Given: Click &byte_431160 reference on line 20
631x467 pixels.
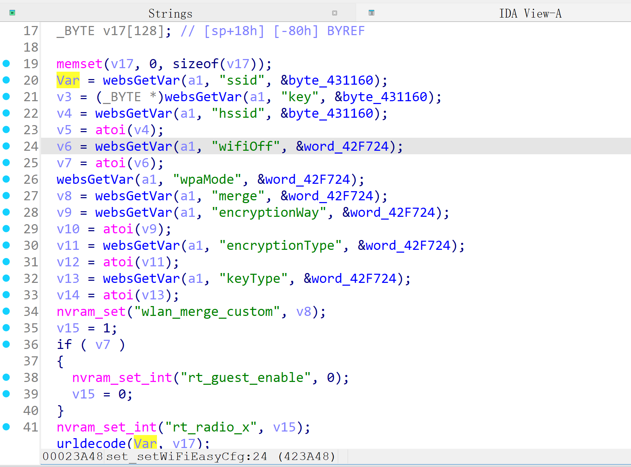Looking at the screenshot, I should [327, 80].
